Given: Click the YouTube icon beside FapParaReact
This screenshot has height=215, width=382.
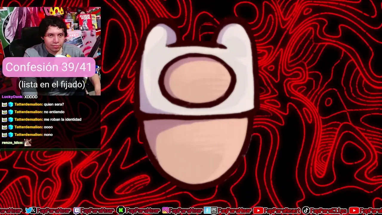Looking at the screenshot, I should click(x=258, y=211).
